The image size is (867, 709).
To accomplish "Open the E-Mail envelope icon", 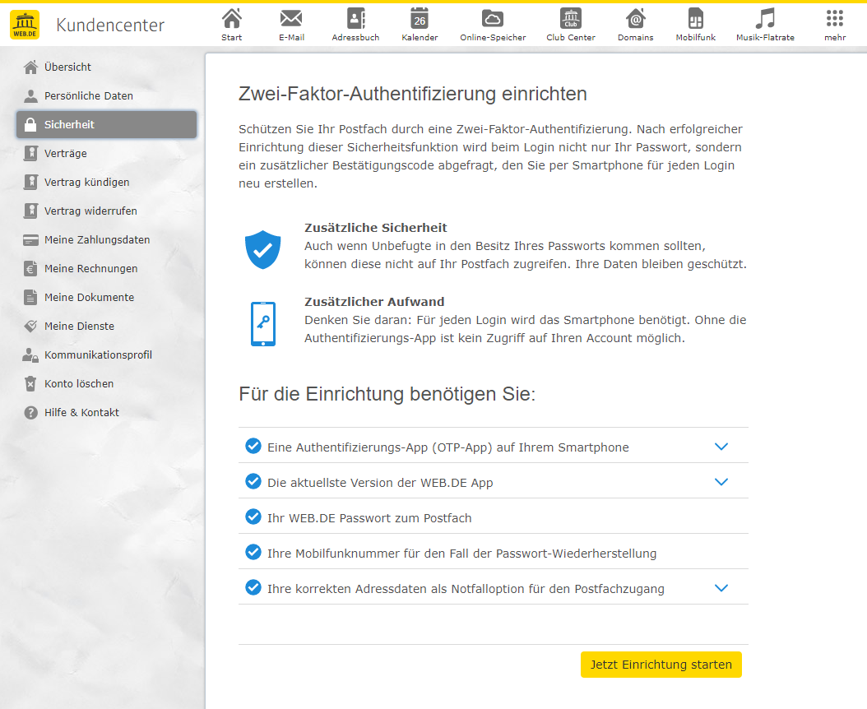I will [x=291, y=19].
